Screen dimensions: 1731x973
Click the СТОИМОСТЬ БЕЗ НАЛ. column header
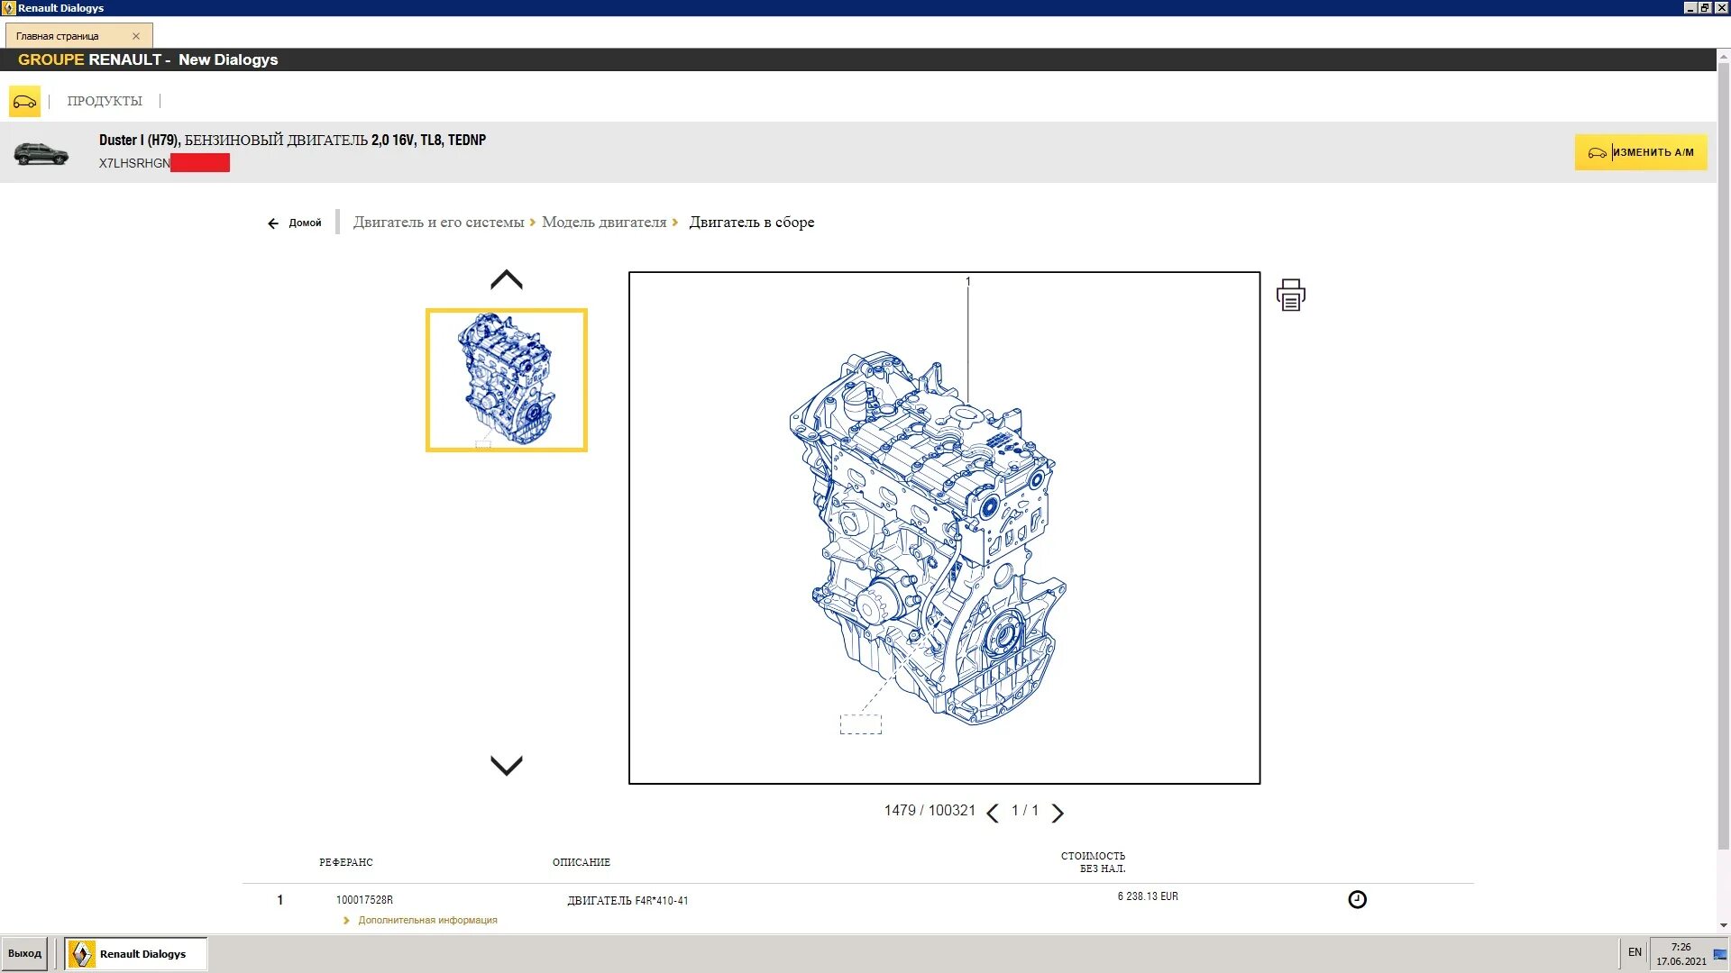point(1094,862)
